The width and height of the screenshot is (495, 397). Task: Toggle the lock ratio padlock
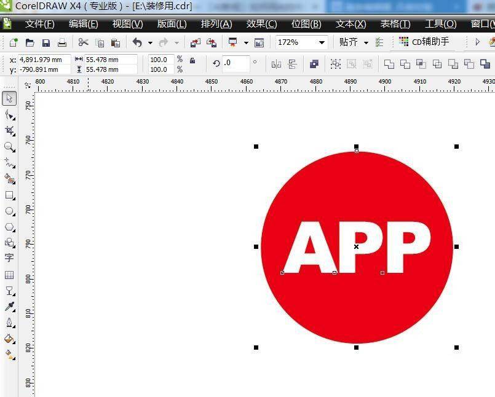192,61
